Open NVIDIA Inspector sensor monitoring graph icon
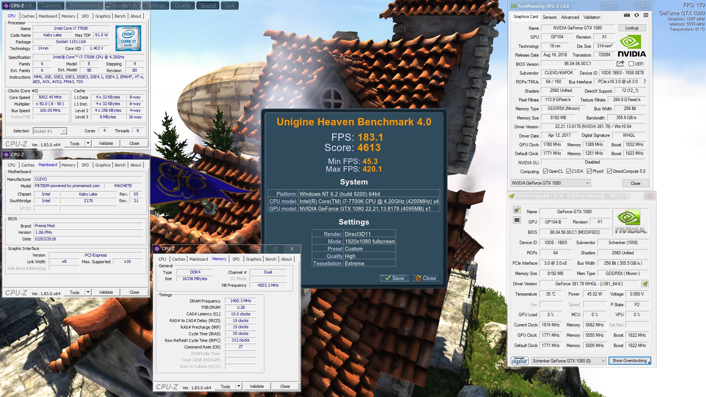The height and width of the screenshot is (397, 706). coord(517,220)
